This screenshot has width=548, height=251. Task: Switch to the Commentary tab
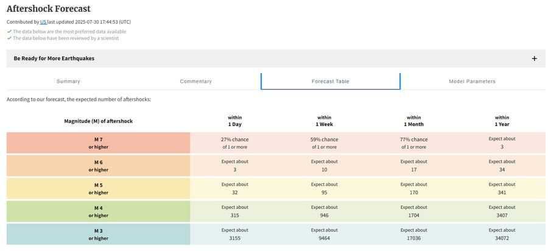click(x=195, y=81)
